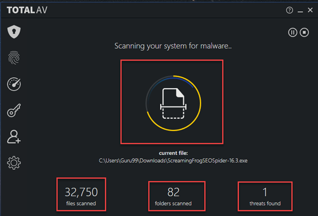Open the Malware Protection shield section
Screen dimensions: 318x216
point(14,32)
